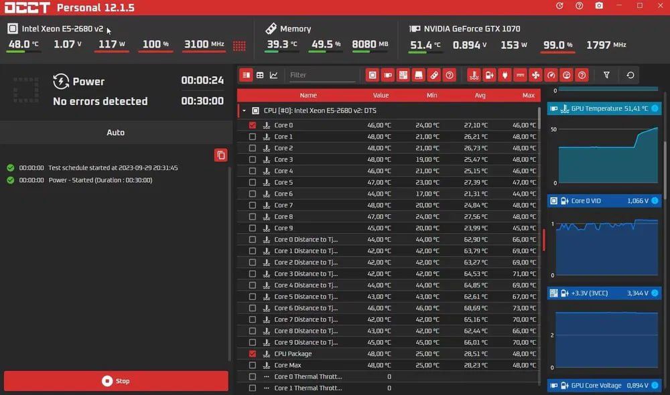Viewport: 670px width, 395px height.
Task: Toggle the storage drive sensor filter icon
Action: coord(419,75)
